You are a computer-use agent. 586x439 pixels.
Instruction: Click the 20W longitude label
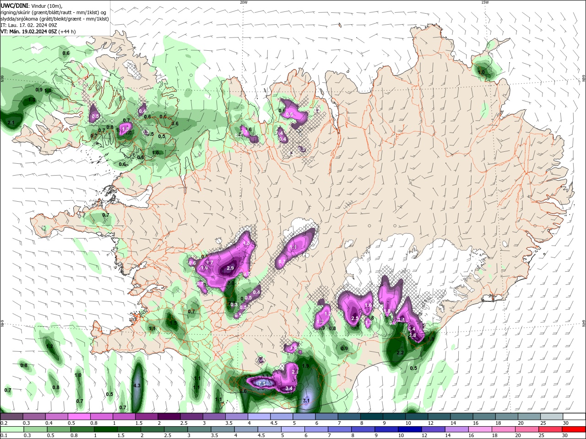pos(244,2)
